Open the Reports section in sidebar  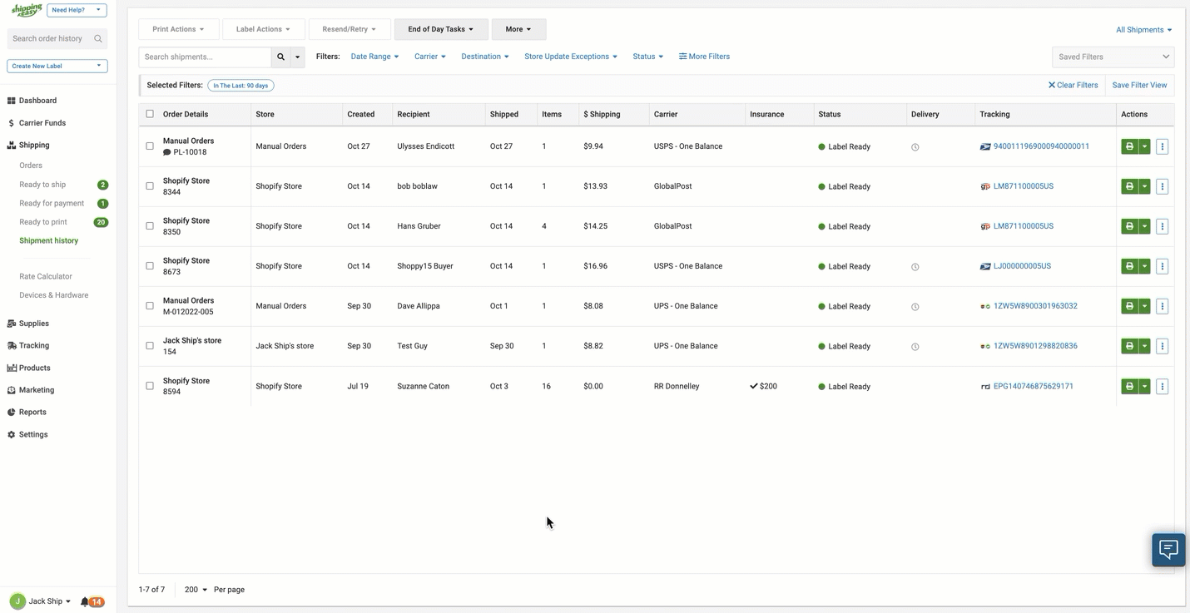coord(32,413)
